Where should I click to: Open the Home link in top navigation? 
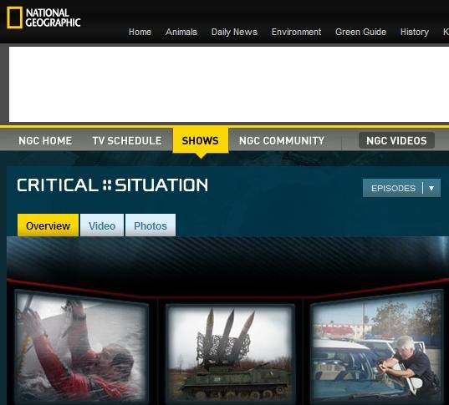[140, 32]
